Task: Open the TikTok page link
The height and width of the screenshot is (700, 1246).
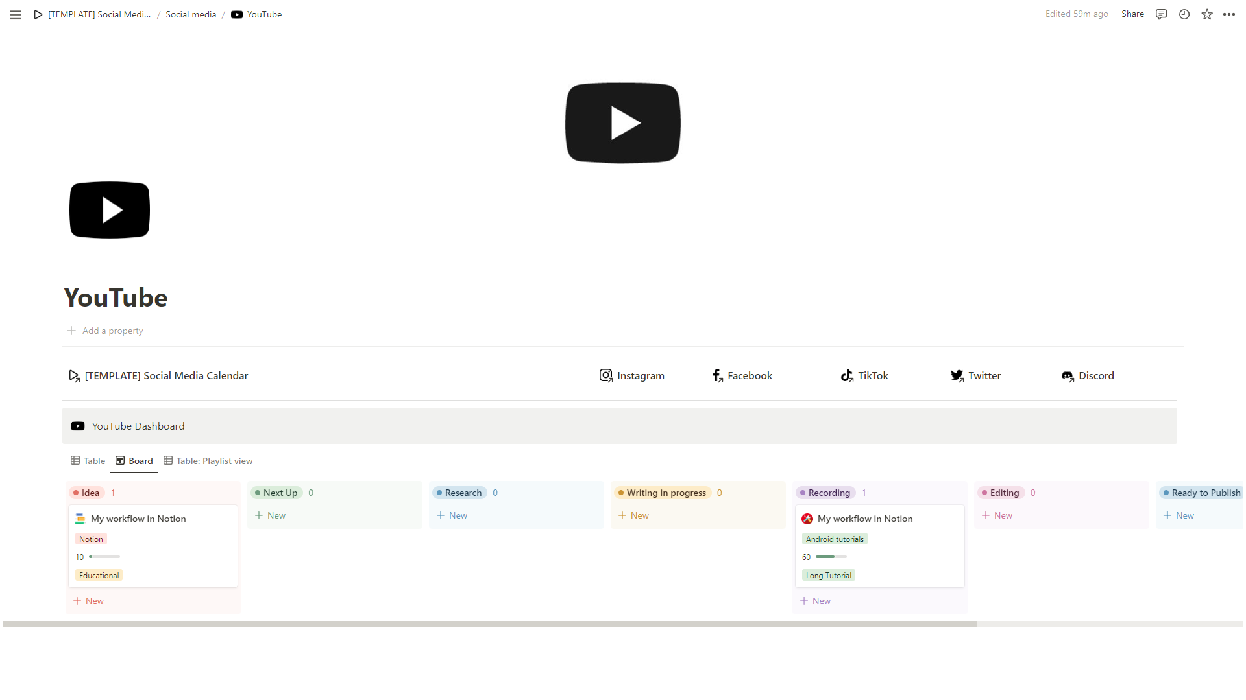Action: point(873,375)
